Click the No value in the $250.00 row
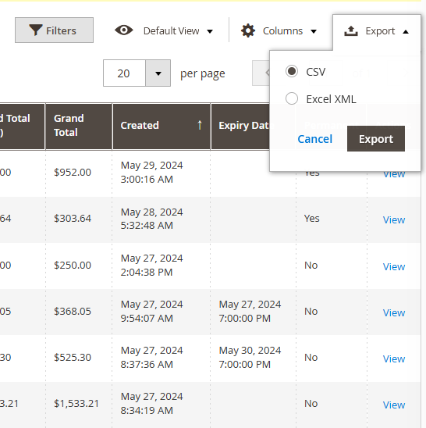 [311, 265]
